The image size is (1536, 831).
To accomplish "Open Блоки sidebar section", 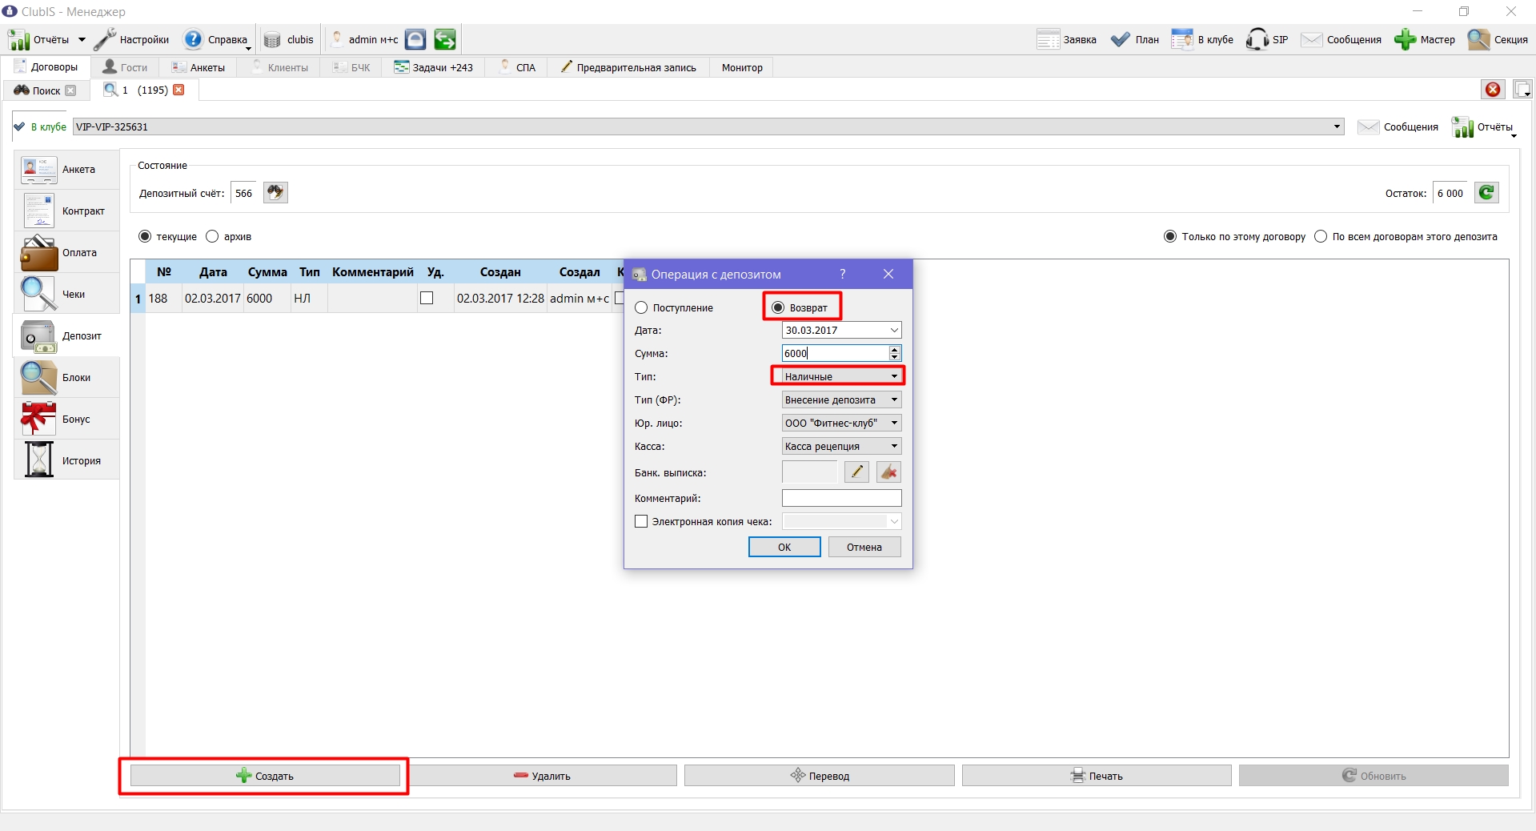I will click(x=66, y=377).
